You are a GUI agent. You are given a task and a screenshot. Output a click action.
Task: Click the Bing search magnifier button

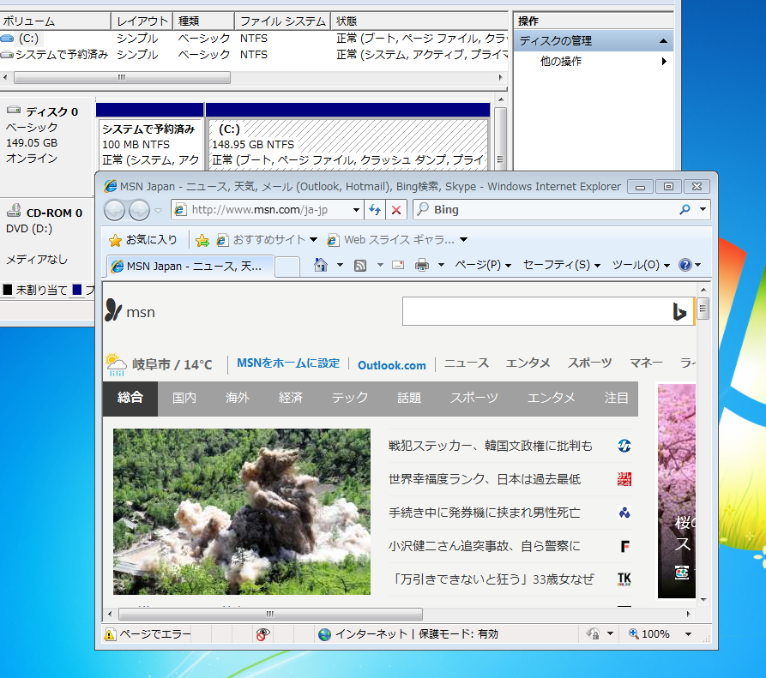pos(685,209)
